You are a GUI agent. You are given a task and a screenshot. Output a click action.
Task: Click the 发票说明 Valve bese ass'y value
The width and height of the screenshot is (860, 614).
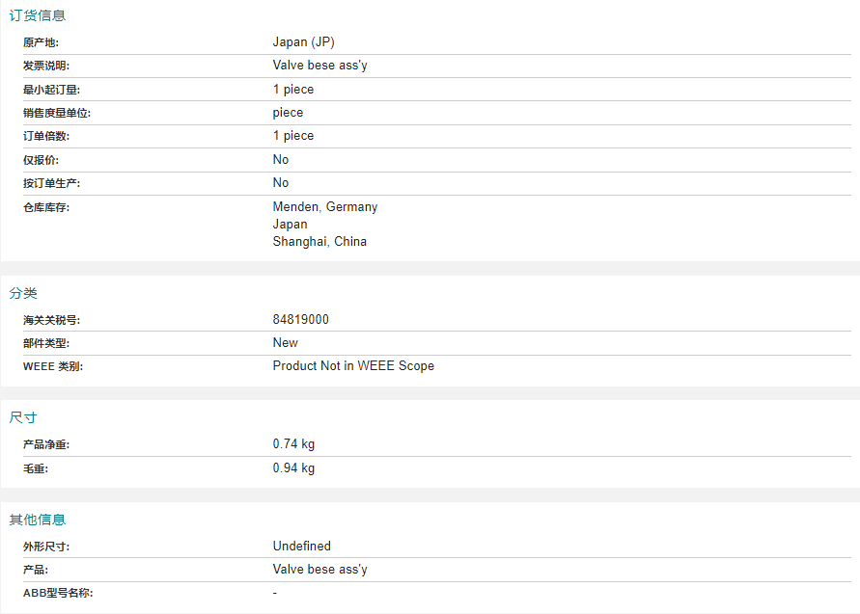[319, 66]
